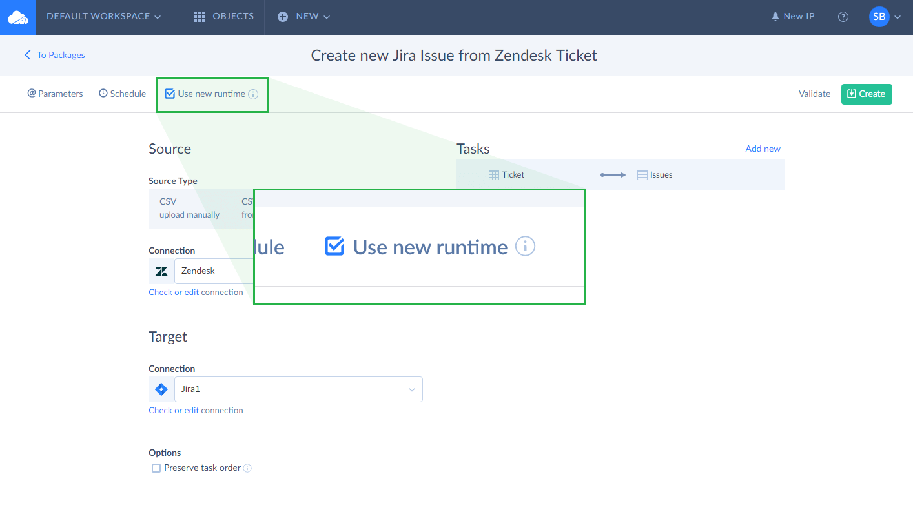Click Validate
This screenshot has width=913, height=514.
coord(814,94)
